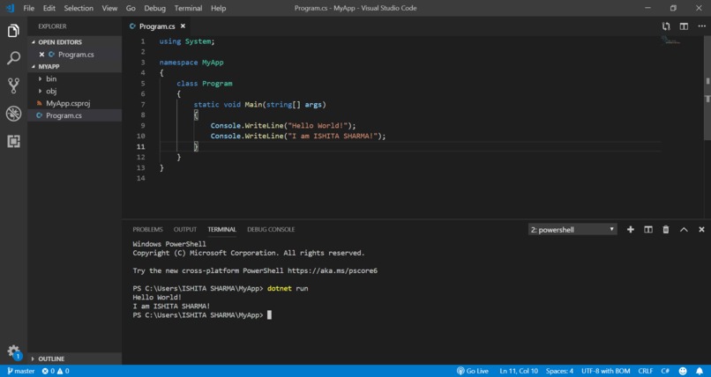The height and width of the screenshot is (377, 711).
Task: Click the terminal prompt cursor
Action: 269,315
